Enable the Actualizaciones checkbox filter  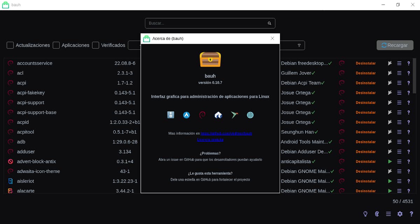click(10, 45)
